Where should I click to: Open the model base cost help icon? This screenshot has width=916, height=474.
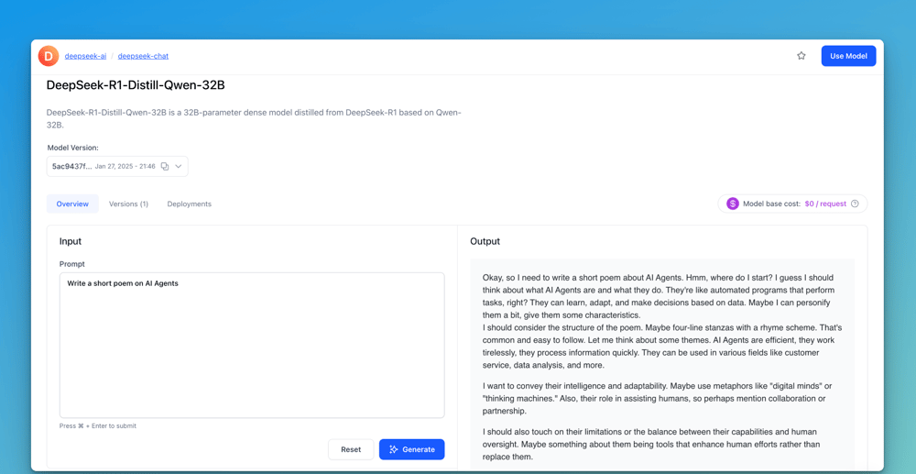(x=856, y=204)
